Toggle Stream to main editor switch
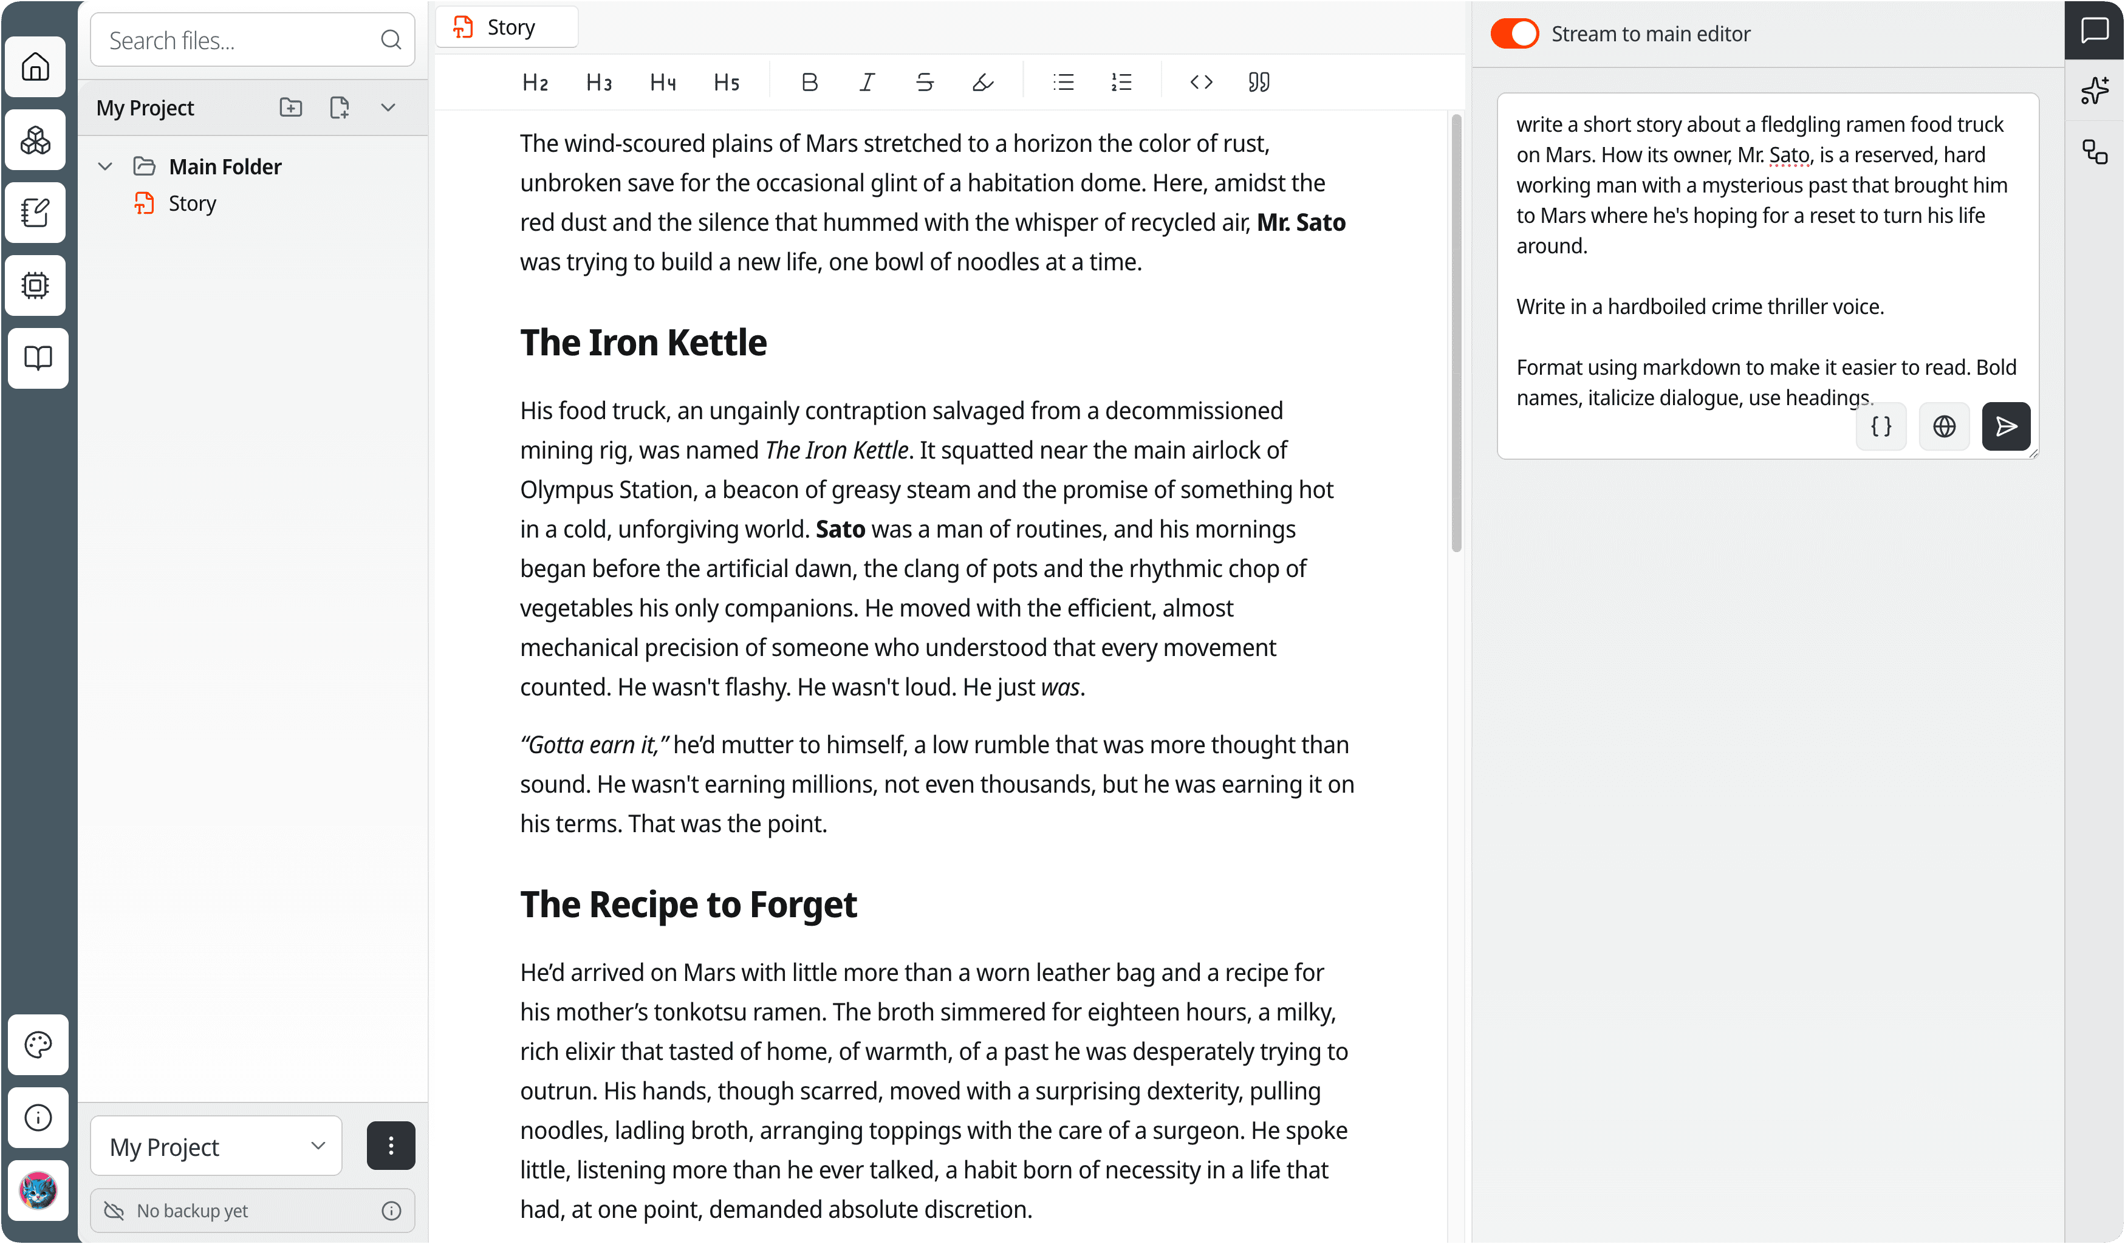Viewport: 2125px width, 1244px height. pyautogui.click(x=1514, y=34)
